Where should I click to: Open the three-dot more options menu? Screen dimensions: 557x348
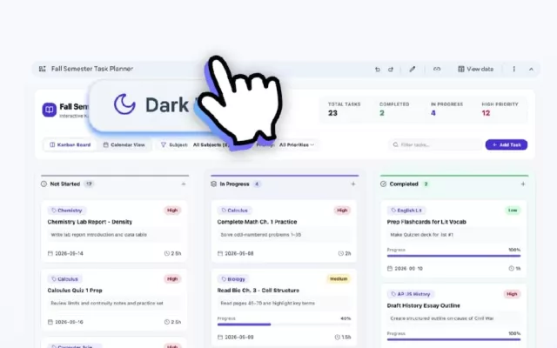514,69
